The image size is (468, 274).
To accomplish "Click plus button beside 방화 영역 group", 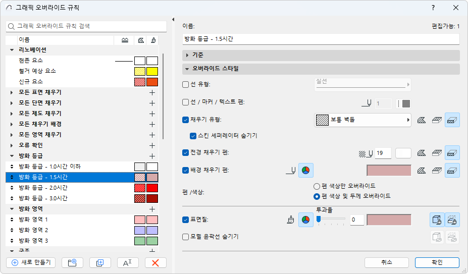I will pos(152,209).
